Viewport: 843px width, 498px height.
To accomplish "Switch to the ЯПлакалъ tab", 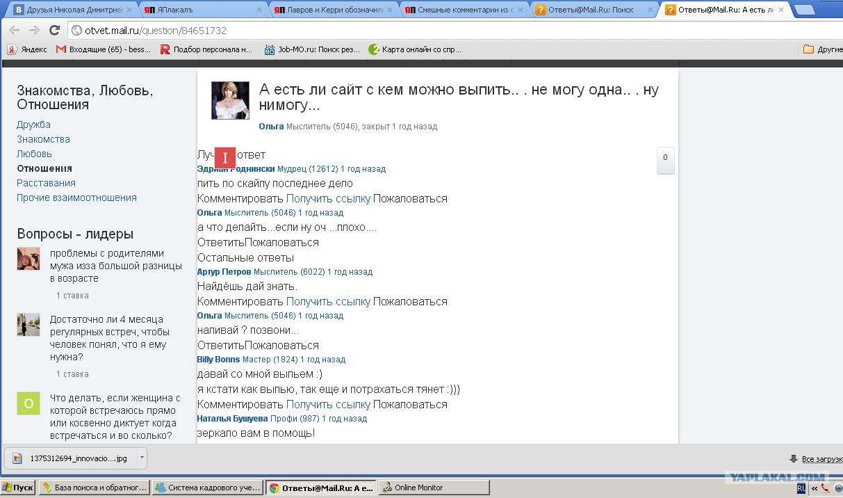I will point(198,10).
